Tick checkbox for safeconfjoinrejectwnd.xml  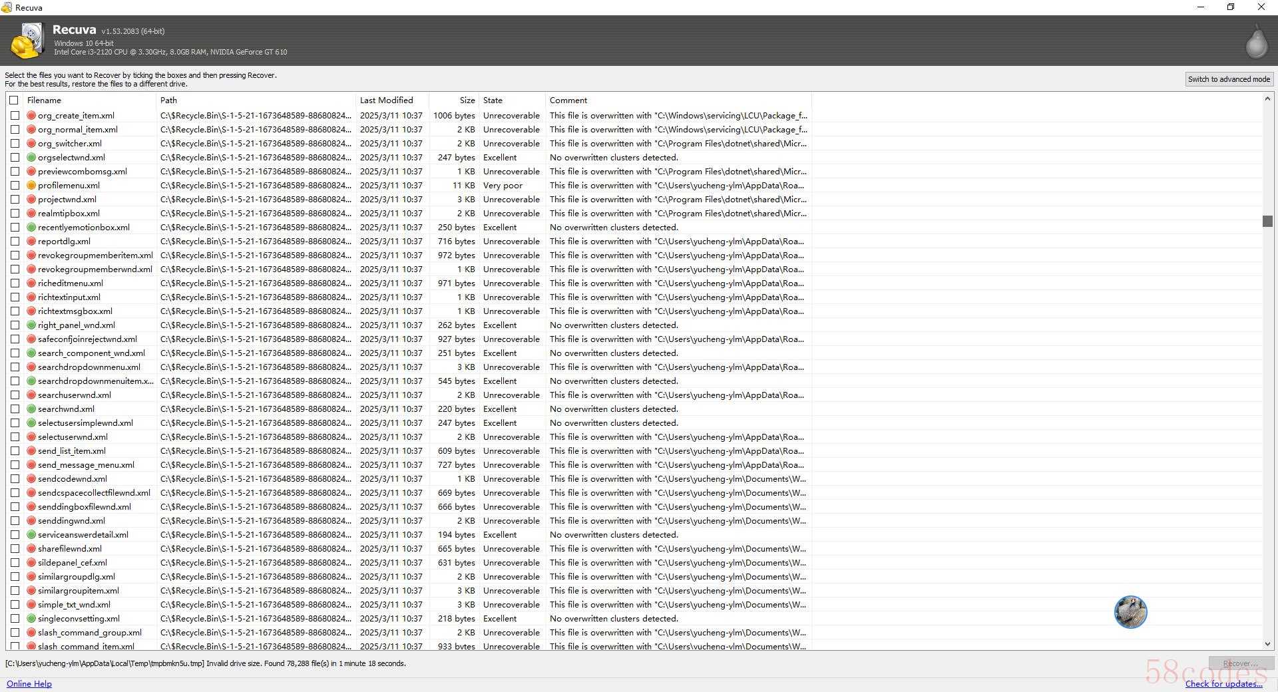point(15,339)
